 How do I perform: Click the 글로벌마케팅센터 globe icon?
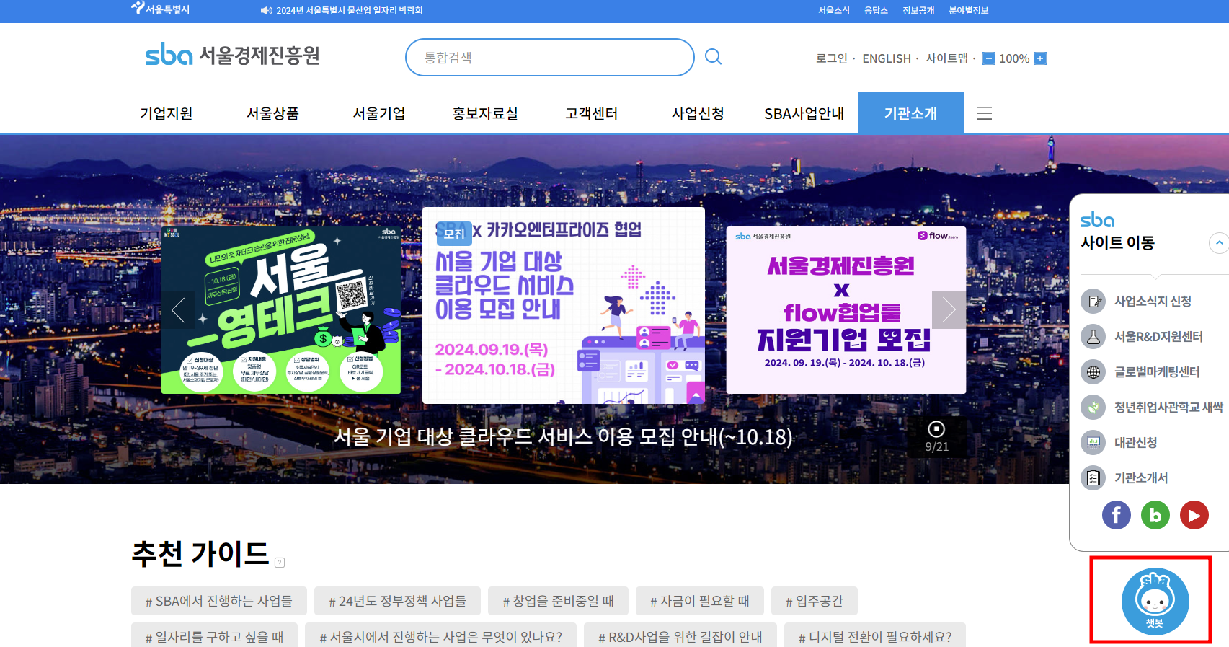coord(1093,371)
